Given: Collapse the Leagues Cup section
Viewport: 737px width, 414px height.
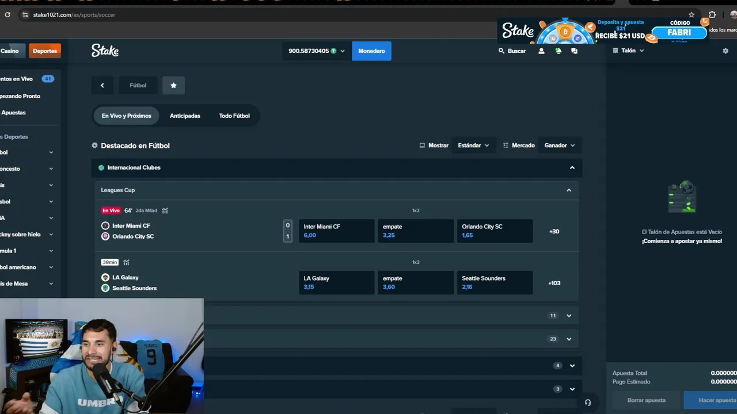Looking at the screenshot, I should coord(569,190).
